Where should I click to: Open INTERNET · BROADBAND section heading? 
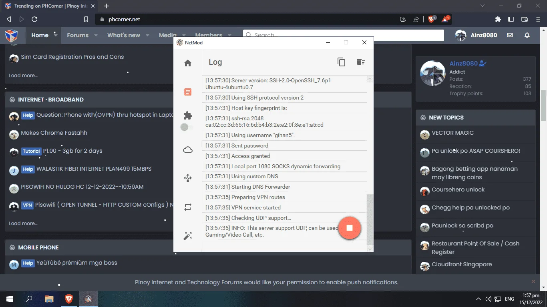(51, 100)
